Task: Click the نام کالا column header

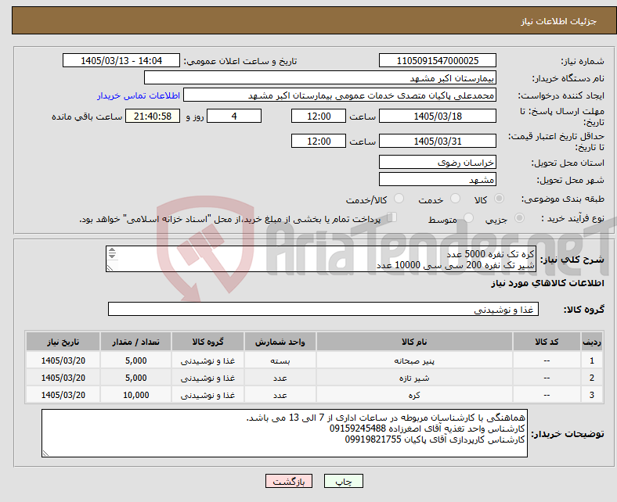Action: tap(414, 342)
